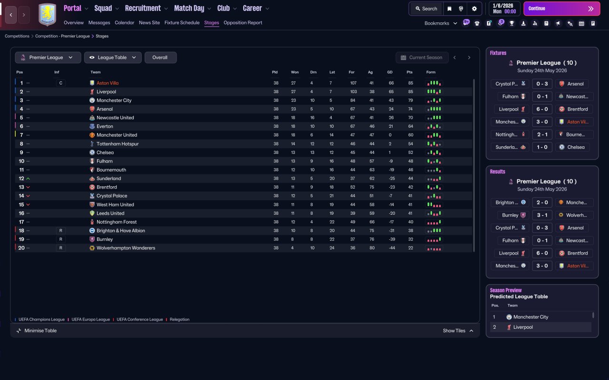Sort the table by the Pts column header
The image size is (609, 380).
410,72
